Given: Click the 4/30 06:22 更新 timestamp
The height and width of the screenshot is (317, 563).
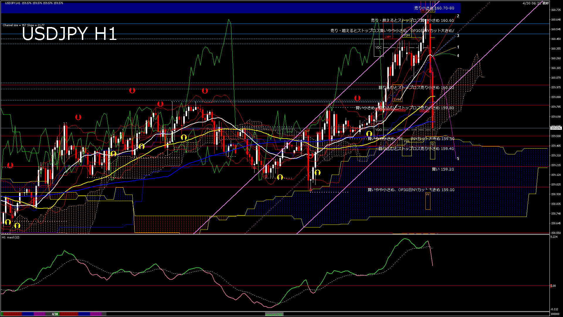Looking at the screenshot, I should (x=535, y=3).
